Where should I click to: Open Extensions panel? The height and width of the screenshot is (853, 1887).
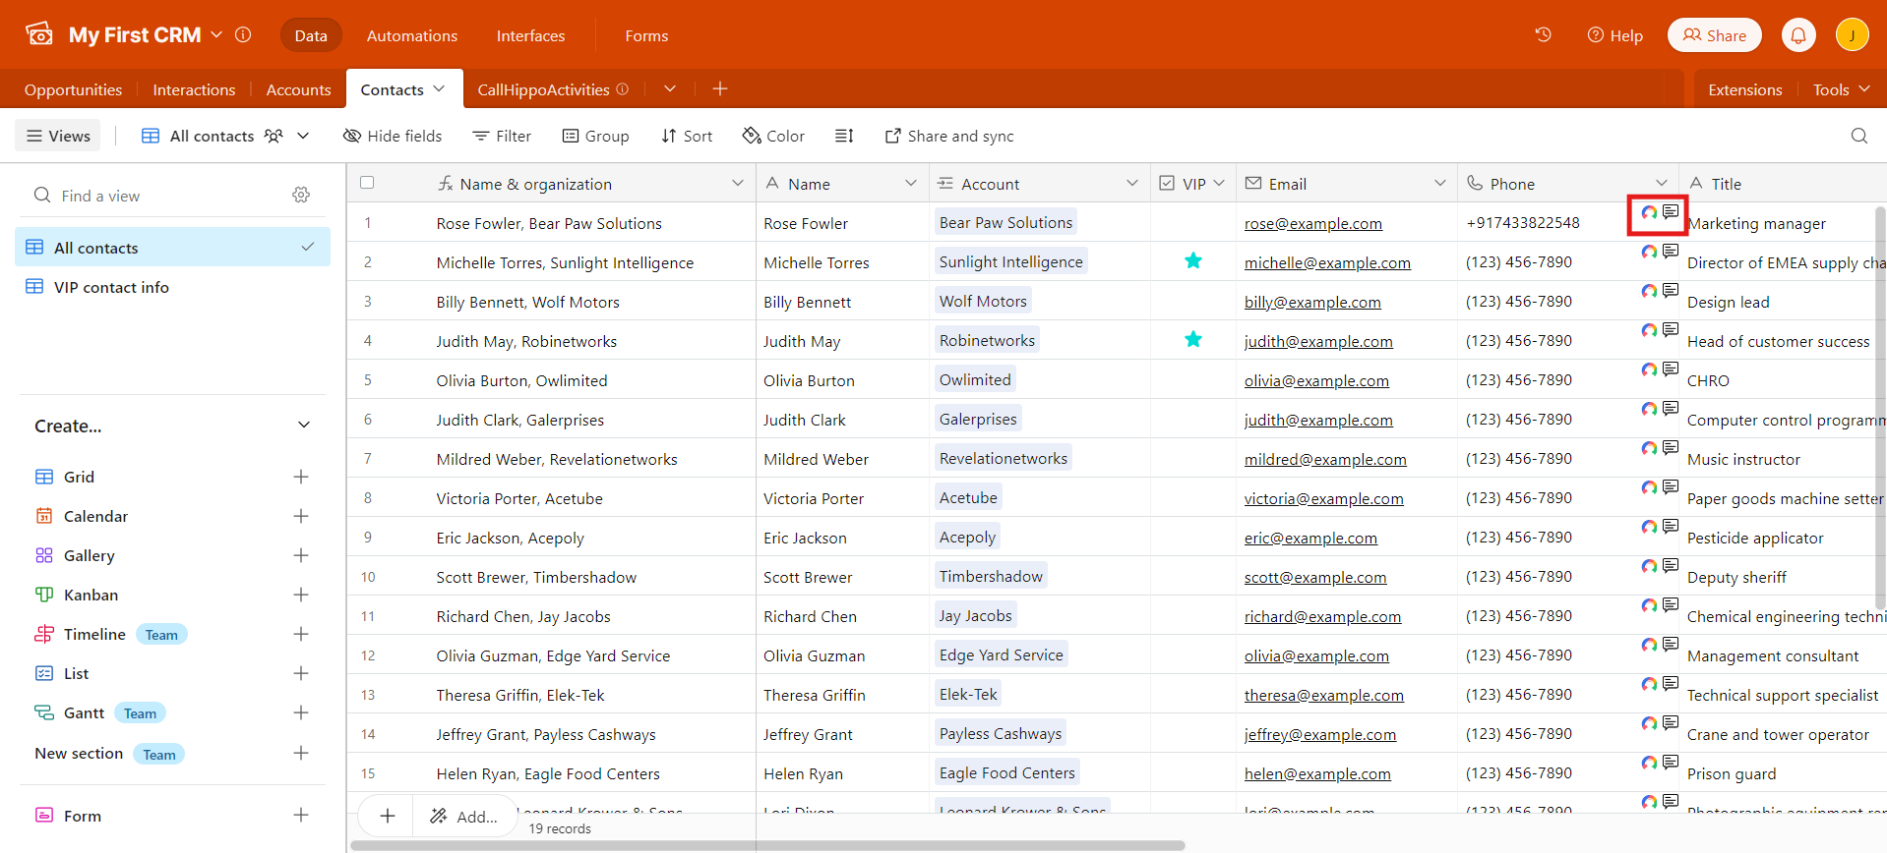tap(1744, 89)
